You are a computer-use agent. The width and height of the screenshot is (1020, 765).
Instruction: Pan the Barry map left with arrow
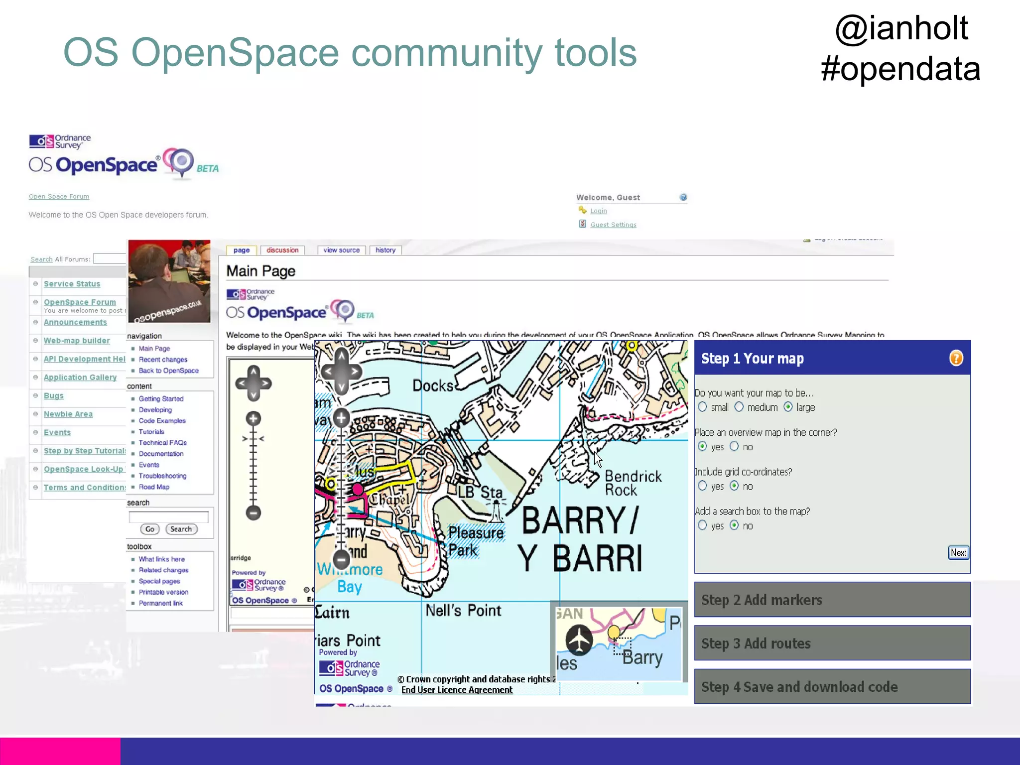[328, 372]
